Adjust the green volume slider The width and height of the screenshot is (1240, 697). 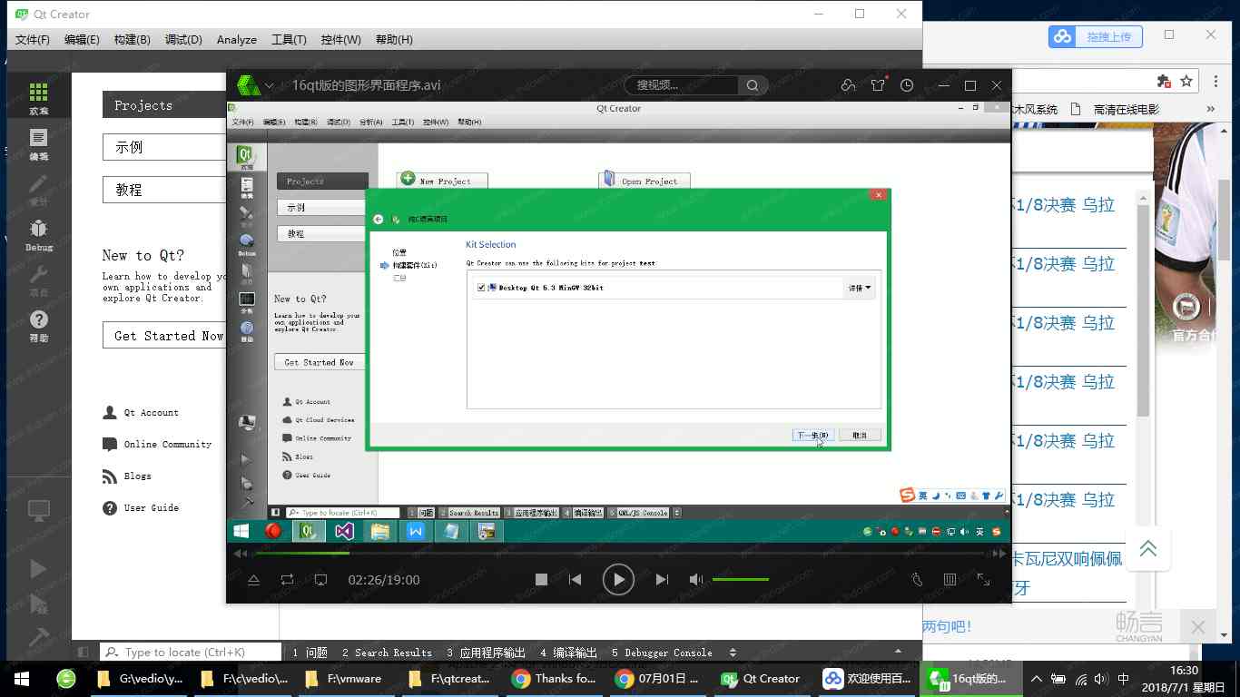pos(741,579)
